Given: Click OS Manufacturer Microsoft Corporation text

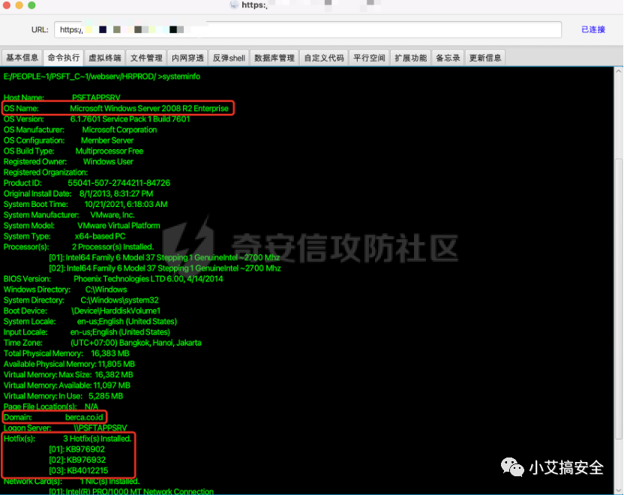Looking at the screenshot, I should (x=119, y=130).
